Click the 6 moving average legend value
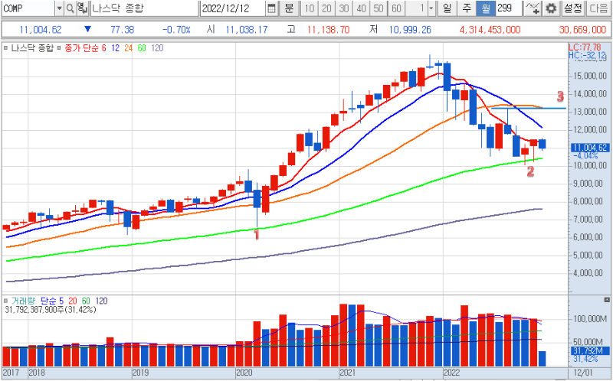Image resolution: width=613 pixels, height=381 pixels. [x=103, y=48]
